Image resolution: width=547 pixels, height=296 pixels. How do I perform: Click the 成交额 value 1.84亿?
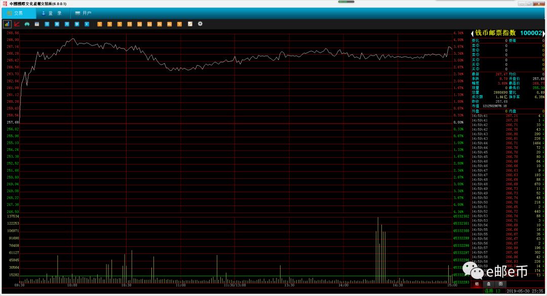[x=501, y=97]
